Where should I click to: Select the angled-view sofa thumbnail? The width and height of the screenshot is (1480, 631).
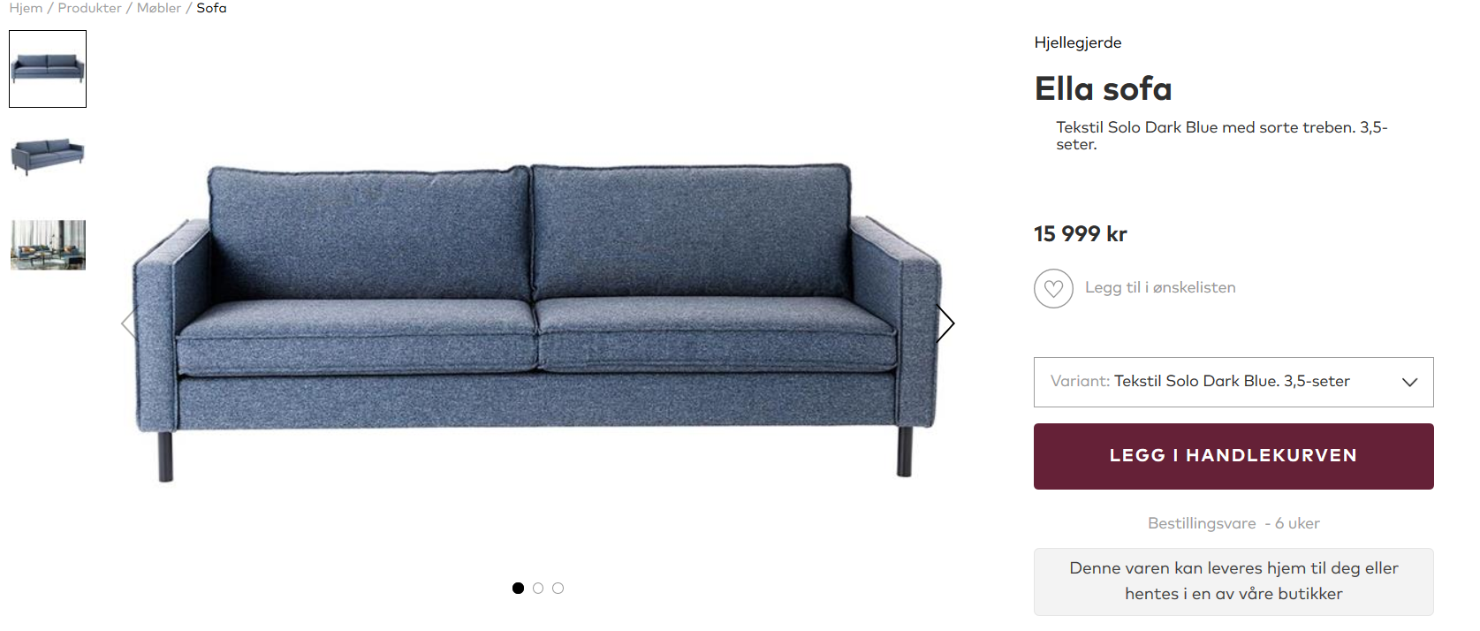coord(48,156)
